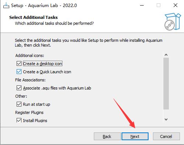This screenshot has width=184, height=145.
Task: Minimize the Aquarium Lab setup window
Action: pos(142,6)
